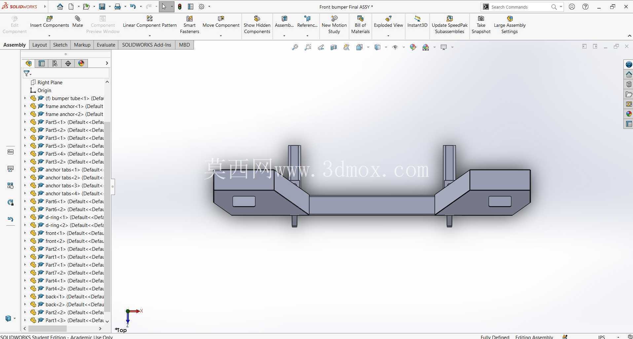The height and width of the screenshot is (339, 633).
Task: Click Exploded View
Action: (x=389, y=22)
